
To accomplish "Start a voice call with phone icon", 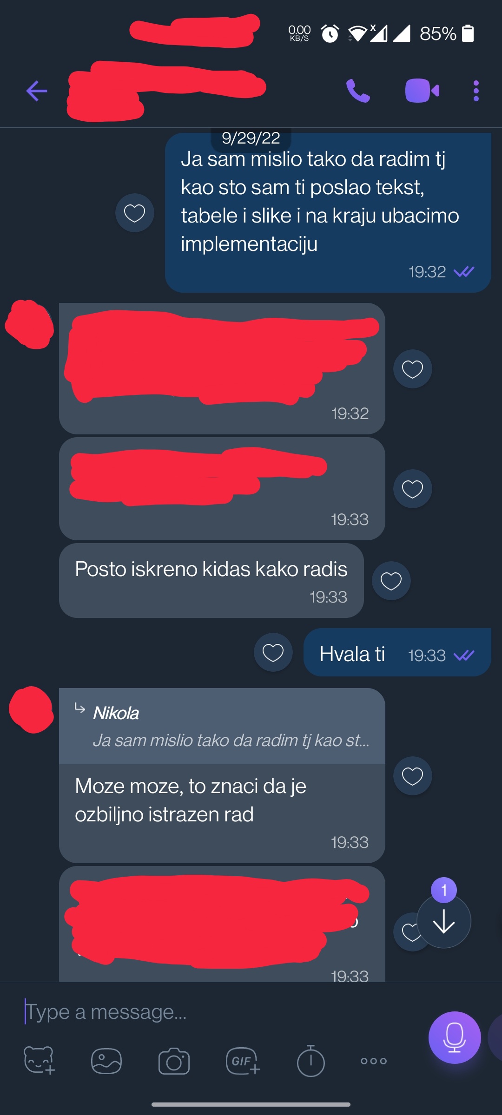I will 358,91.
